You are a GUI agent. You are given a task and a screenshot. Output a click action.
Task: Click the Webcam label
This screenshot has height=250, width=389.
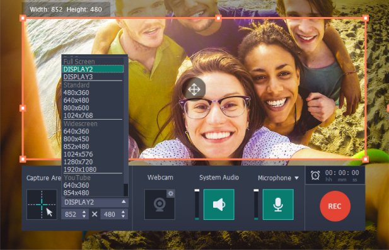tap(160, 178)
